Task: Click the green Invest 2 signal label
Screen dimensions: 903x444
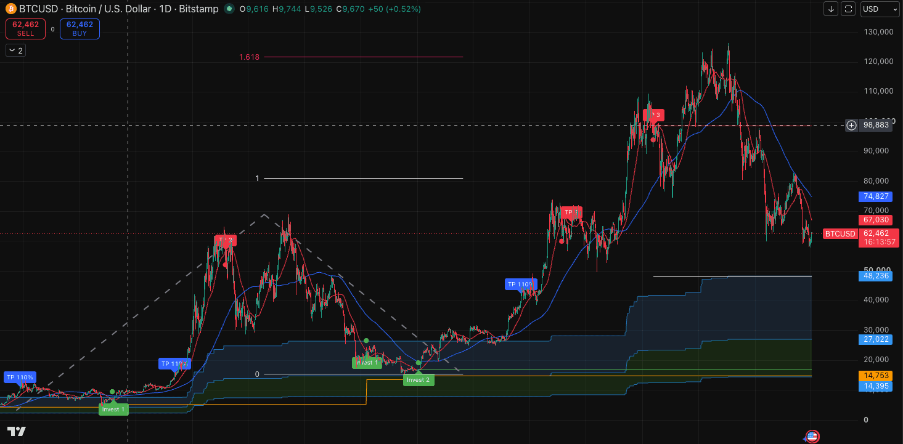Action: tap(419, 380)
